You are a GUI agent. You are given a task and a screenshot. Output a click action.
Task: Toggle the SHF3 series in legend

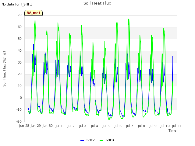pos(107,140)
